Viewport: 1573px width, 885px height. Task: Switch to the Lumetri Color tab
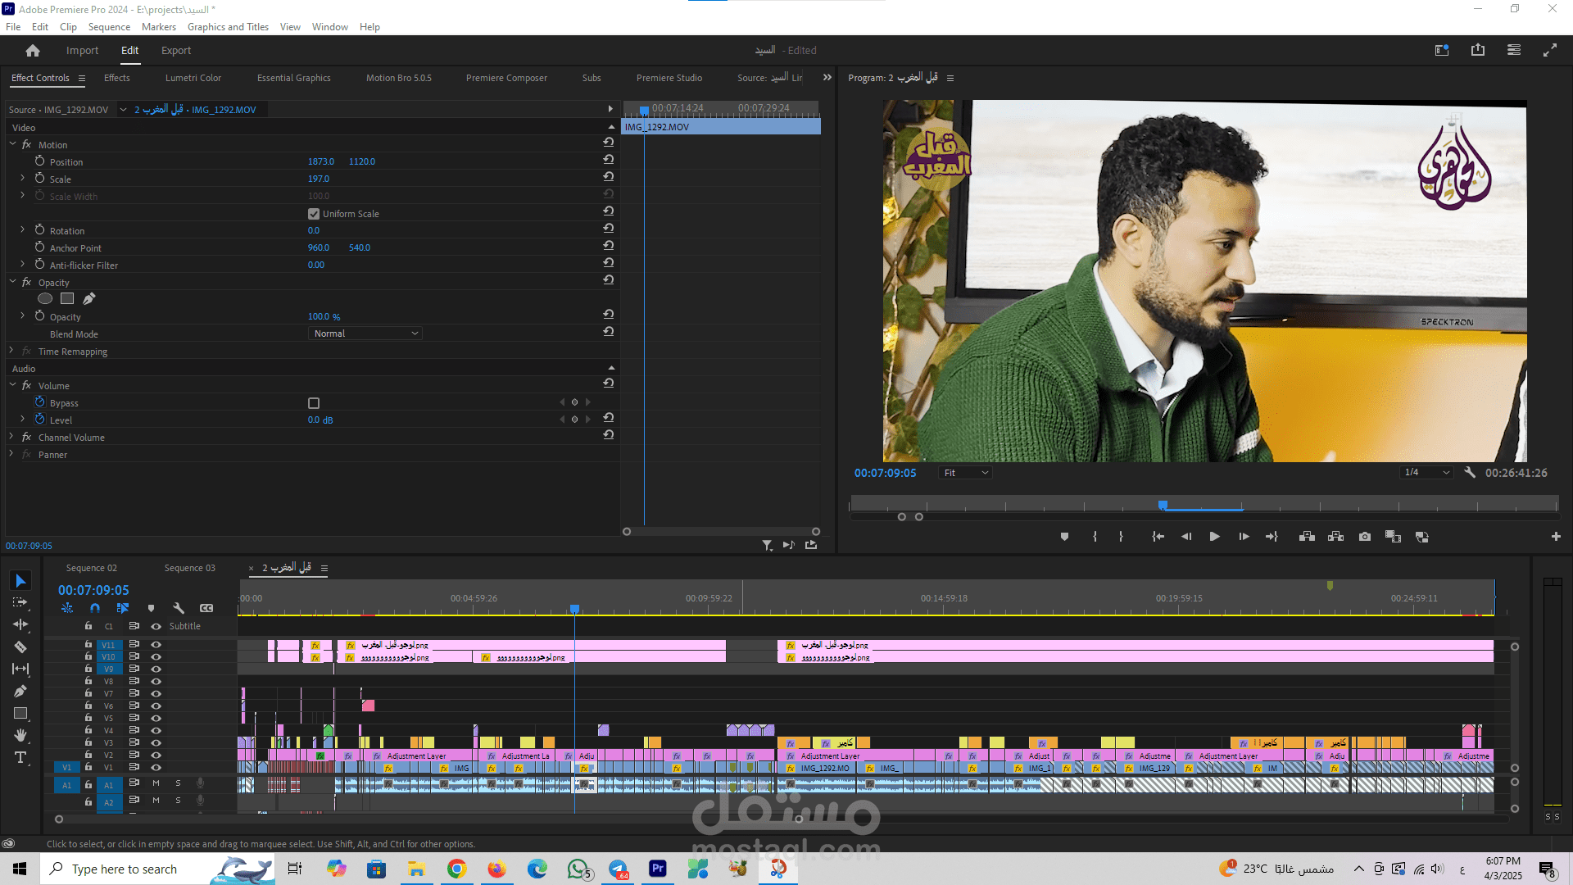tap(193, 78)
